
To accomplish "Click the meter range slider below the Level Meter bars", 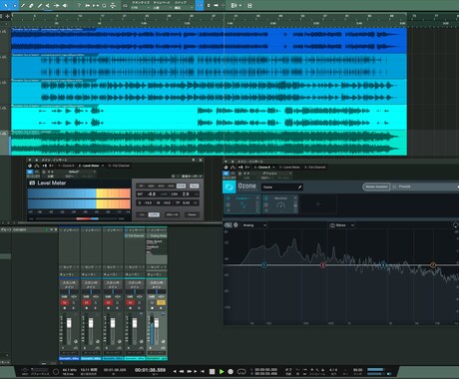I will click(x=88, y=218).
